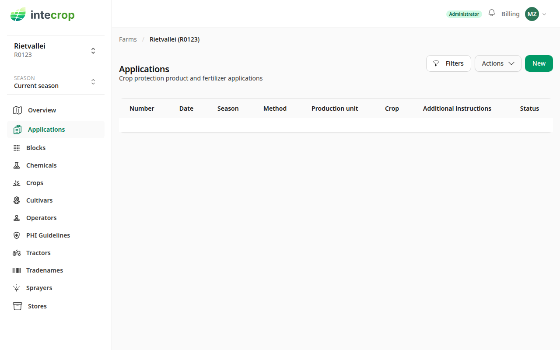Click the intecrop wordmark text
The height and width of the screenshot is (350, 560).
[52, 15]
